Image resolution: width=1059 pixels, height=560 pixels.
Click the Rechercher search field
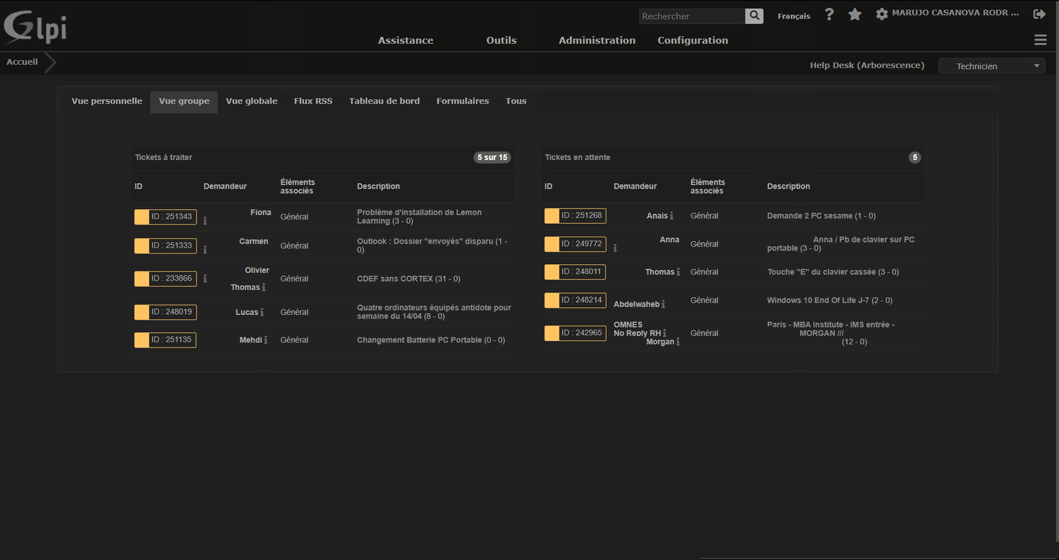(x=691, y=16)
